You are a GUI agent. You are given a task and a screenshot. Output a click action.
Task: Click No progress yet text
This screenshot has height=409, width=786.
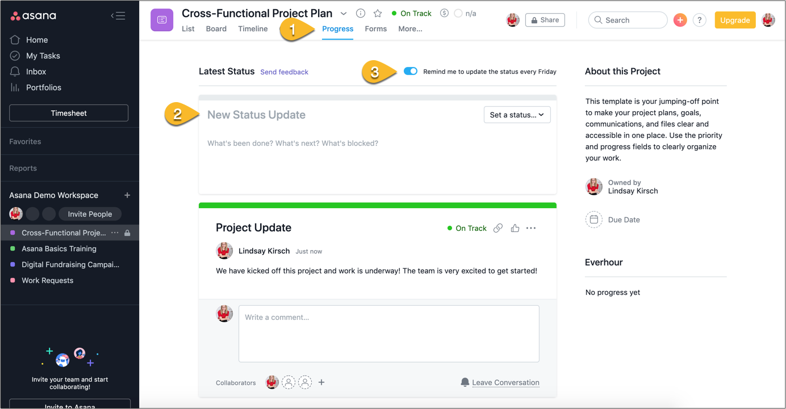[x=612, y=292]
